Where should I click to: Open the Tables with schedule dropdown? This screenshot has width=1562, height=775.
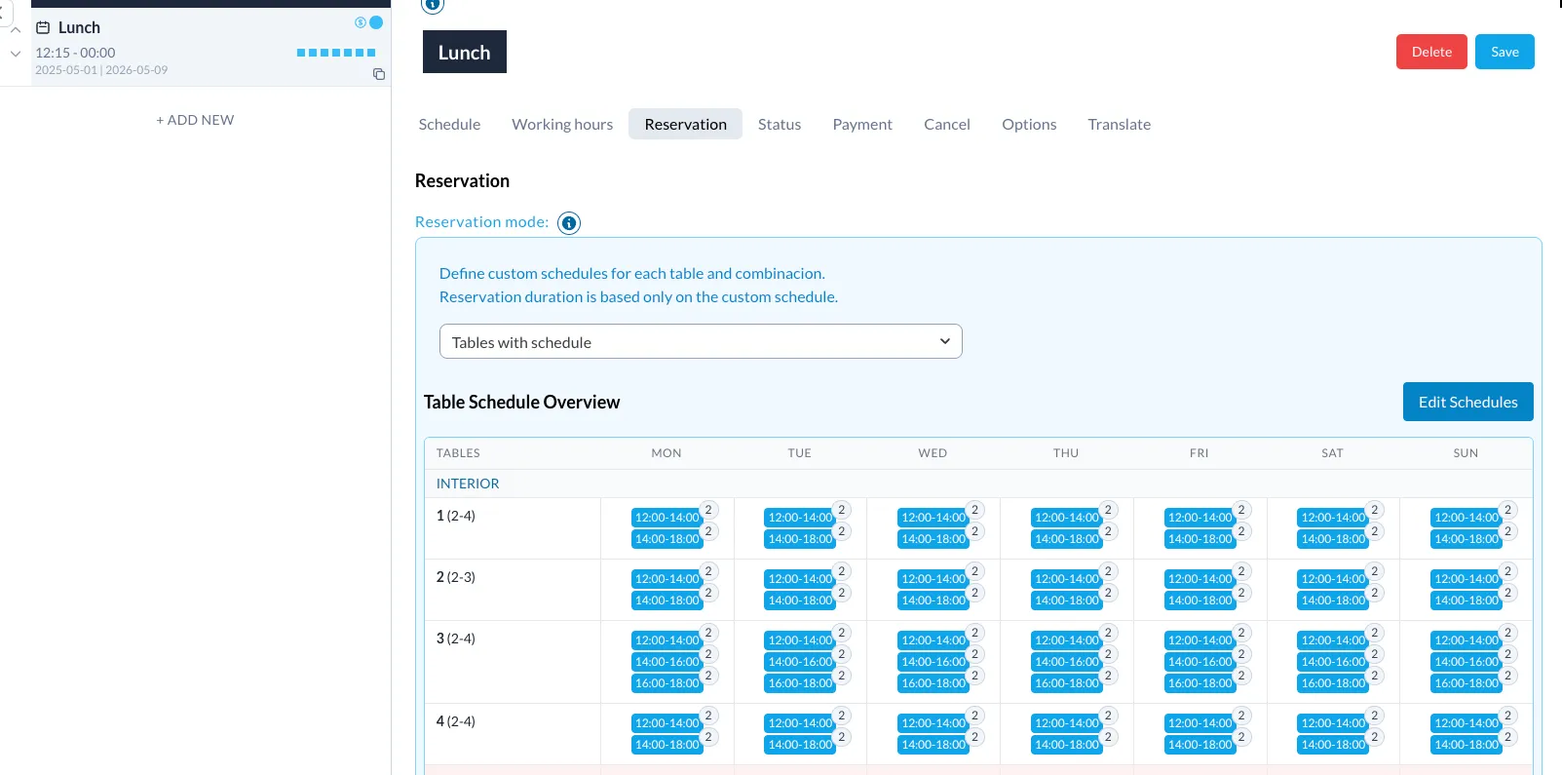coord(701,341)
